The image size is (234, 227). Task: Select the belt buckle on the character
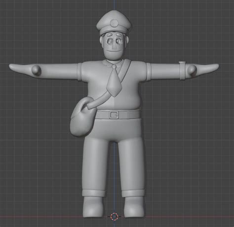click(114, 115)
